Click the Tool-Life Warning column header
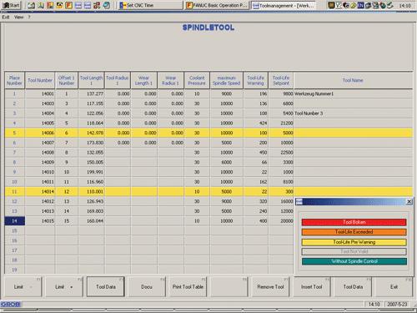This screenshot has height=313, width=417. tap(255, 80)
